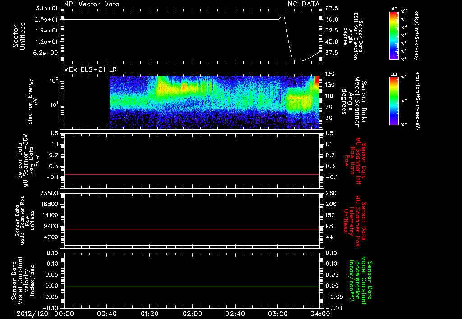Viewport: 462px width, 319px height.
Task: Click the "00:40" time tick label
Action: point(106,314)
